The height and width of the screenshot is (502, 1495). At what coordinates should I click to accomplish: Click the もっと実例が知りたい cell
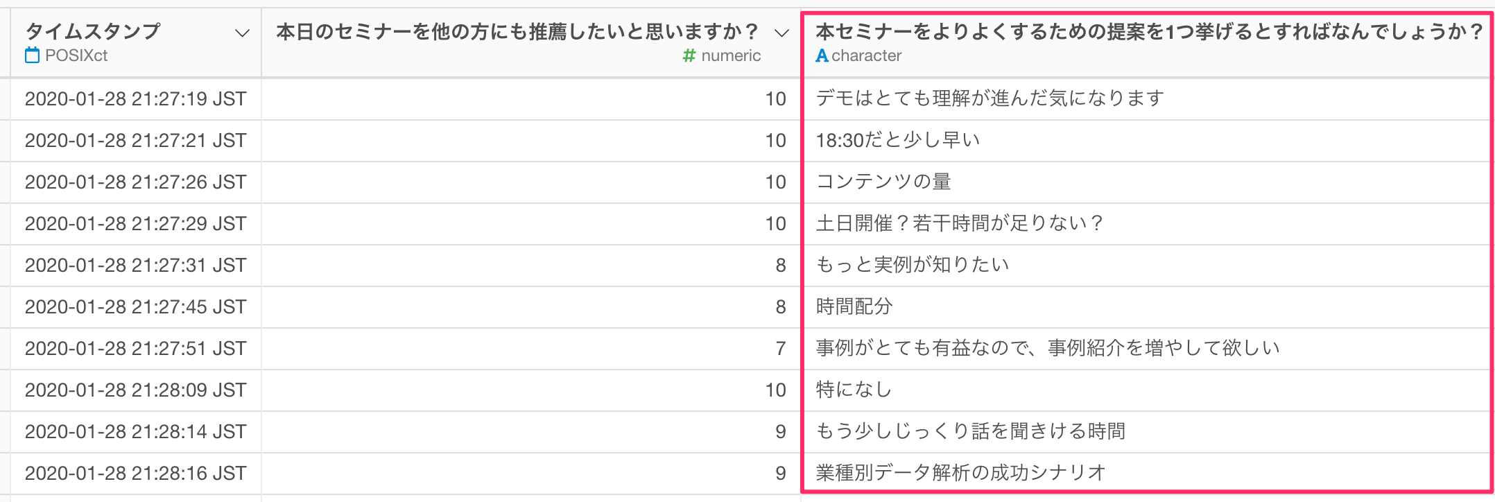[x=1148, y=265]
